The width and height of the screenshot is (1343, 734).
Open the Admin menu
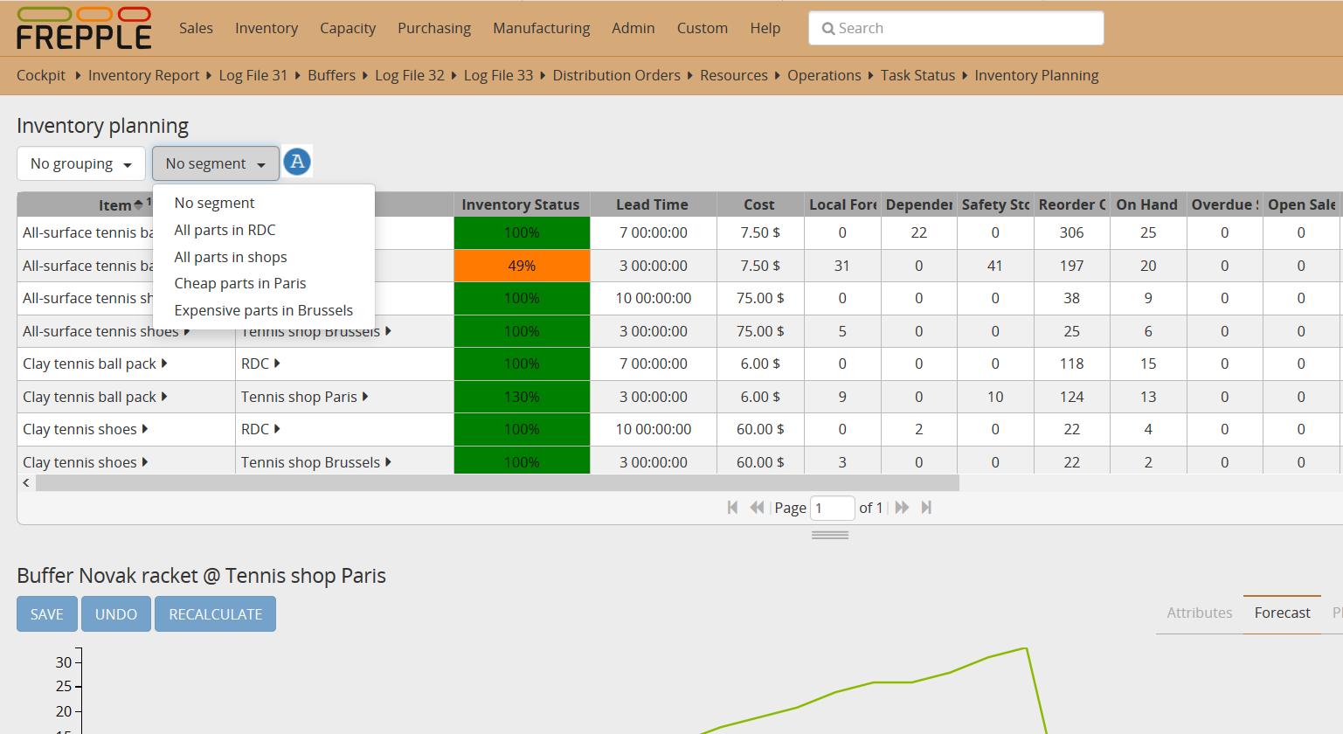click(x=633, y=27)
